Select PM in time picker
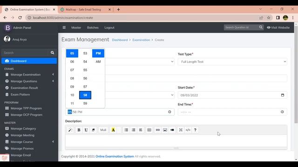298x167 pixels. tap(98, 53)
